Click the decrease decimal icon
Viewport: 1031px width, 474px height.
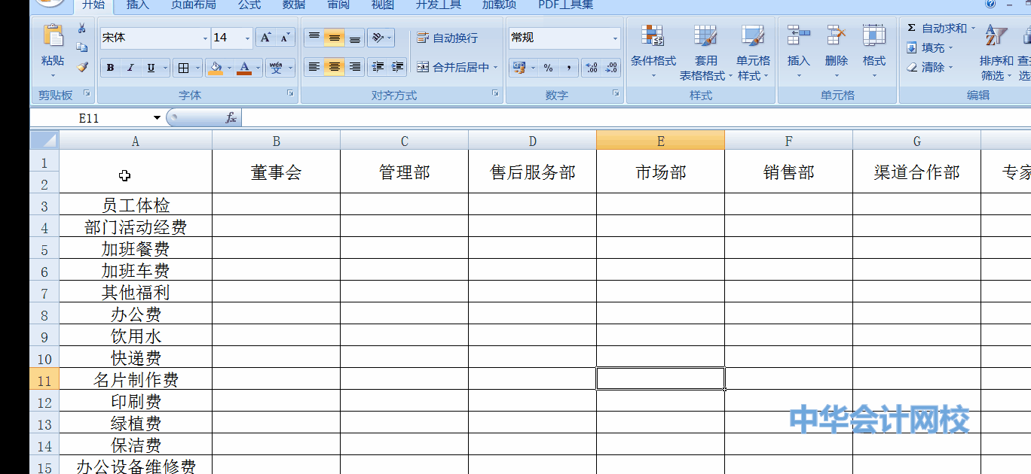click(x=611, y=68)
